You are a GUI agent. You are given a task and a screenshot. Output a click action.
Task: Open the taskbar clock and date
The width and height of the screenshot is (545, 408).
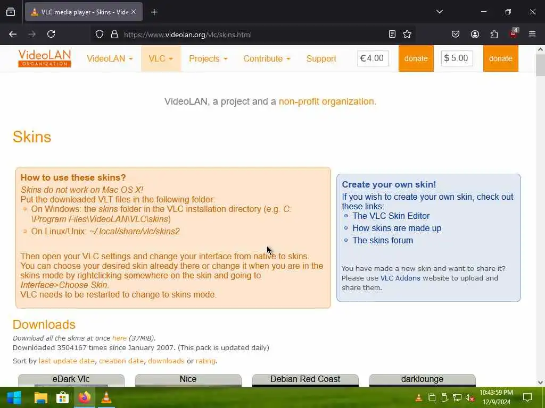pos(497,397)
